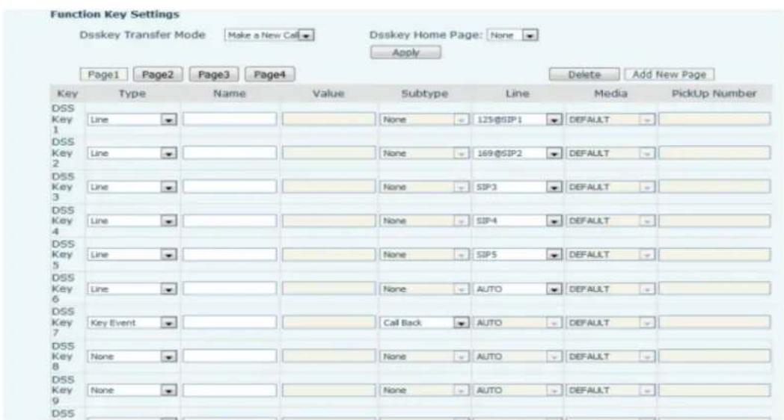Click Name field for DSS Key 3
This screenshot has width=784, height=420.
[230, 186]
